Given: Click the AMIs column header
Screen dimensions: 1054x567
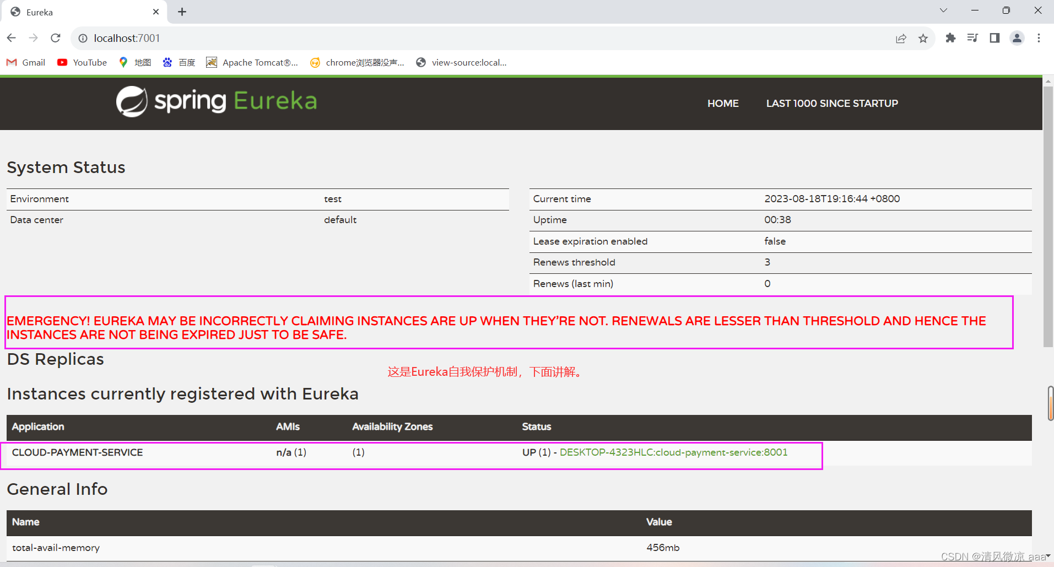Looking at the screenshot, I should click(288, 426).
